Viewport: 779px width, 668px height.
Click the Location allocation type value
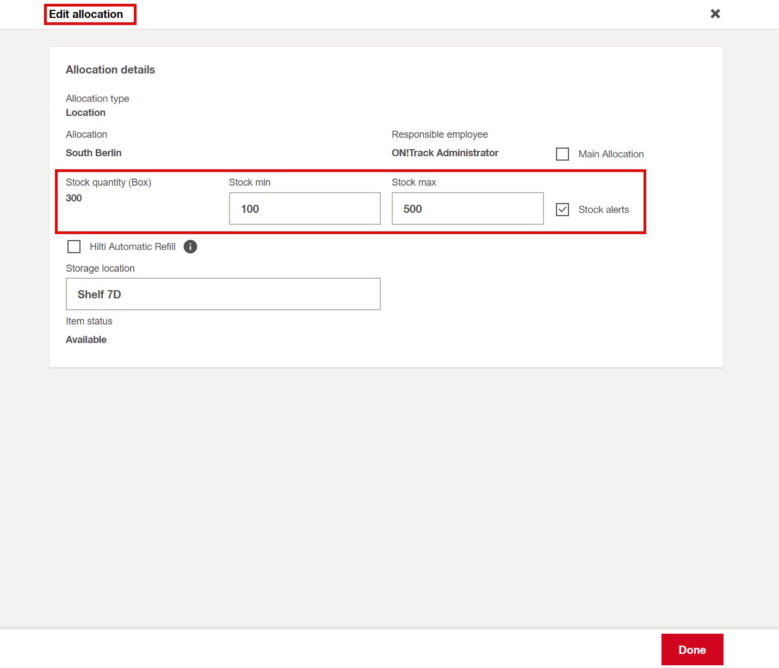(x=85, y=113)
